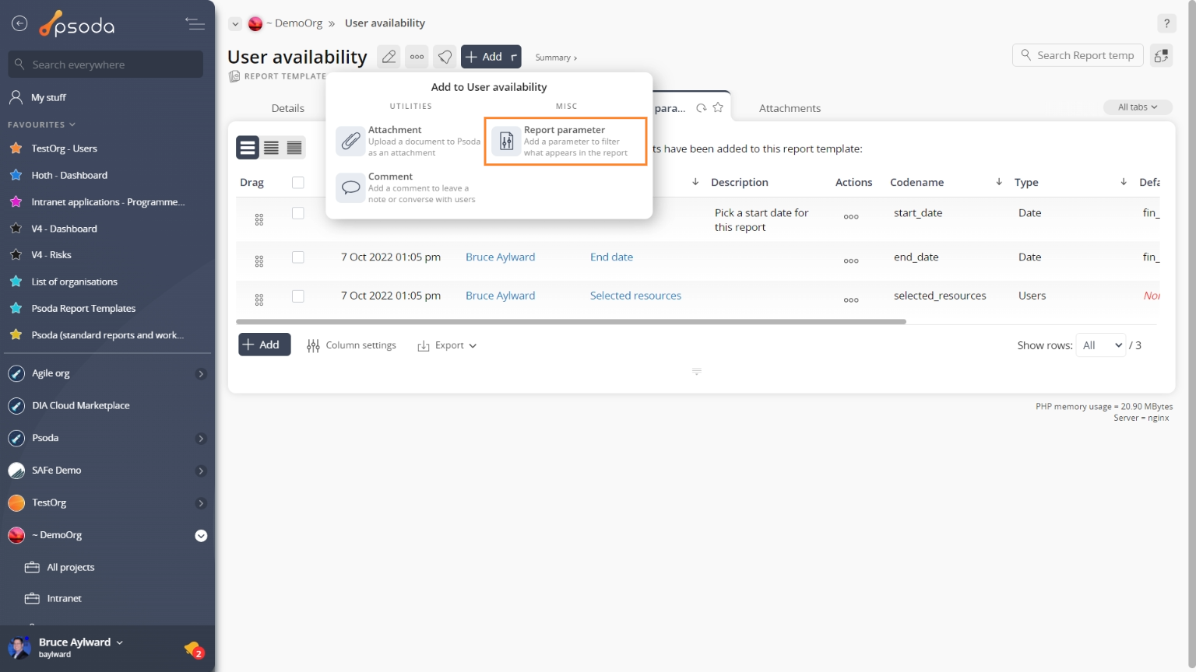
Task: Switch to the comfortable row density view
Action: point(248,148)
